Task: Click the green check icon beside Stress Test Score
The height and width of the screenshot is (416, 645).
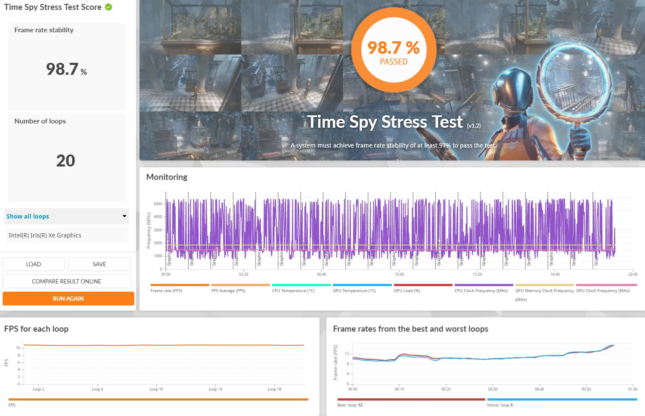Action: (x=109, y=7)
